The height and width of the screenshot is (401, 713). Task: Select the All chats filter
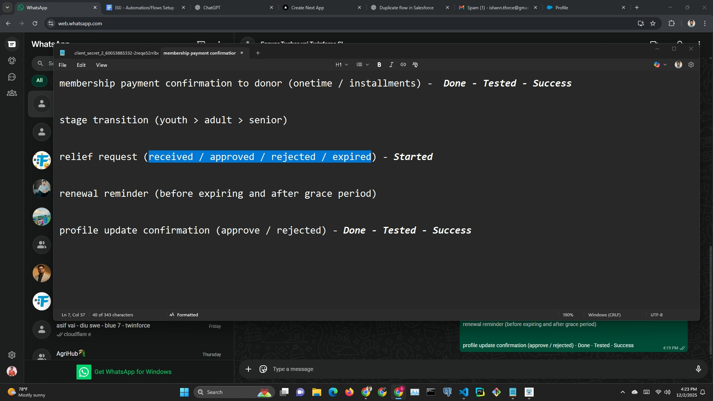point(39,80)
